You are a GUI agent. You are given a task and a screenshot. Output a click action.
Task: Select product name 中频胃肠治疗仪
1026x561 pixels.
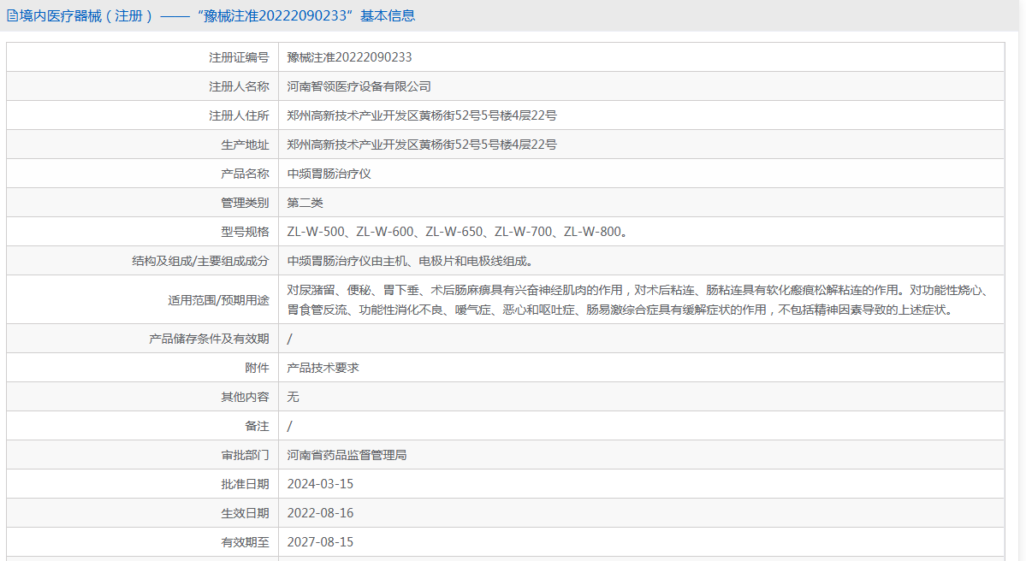click(x=329, y=174)
